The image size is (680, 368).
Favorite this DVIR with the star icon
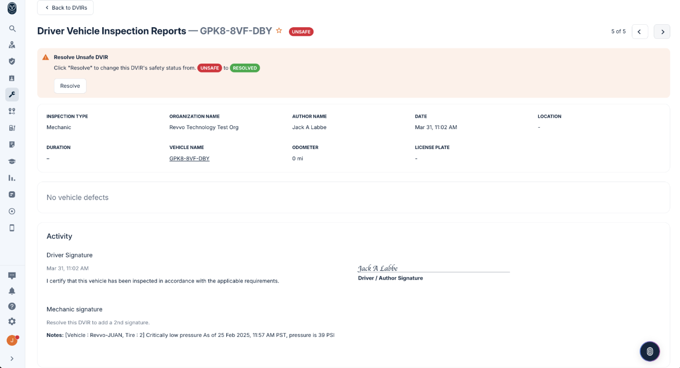pyautogui.click(x=279, y=31)
